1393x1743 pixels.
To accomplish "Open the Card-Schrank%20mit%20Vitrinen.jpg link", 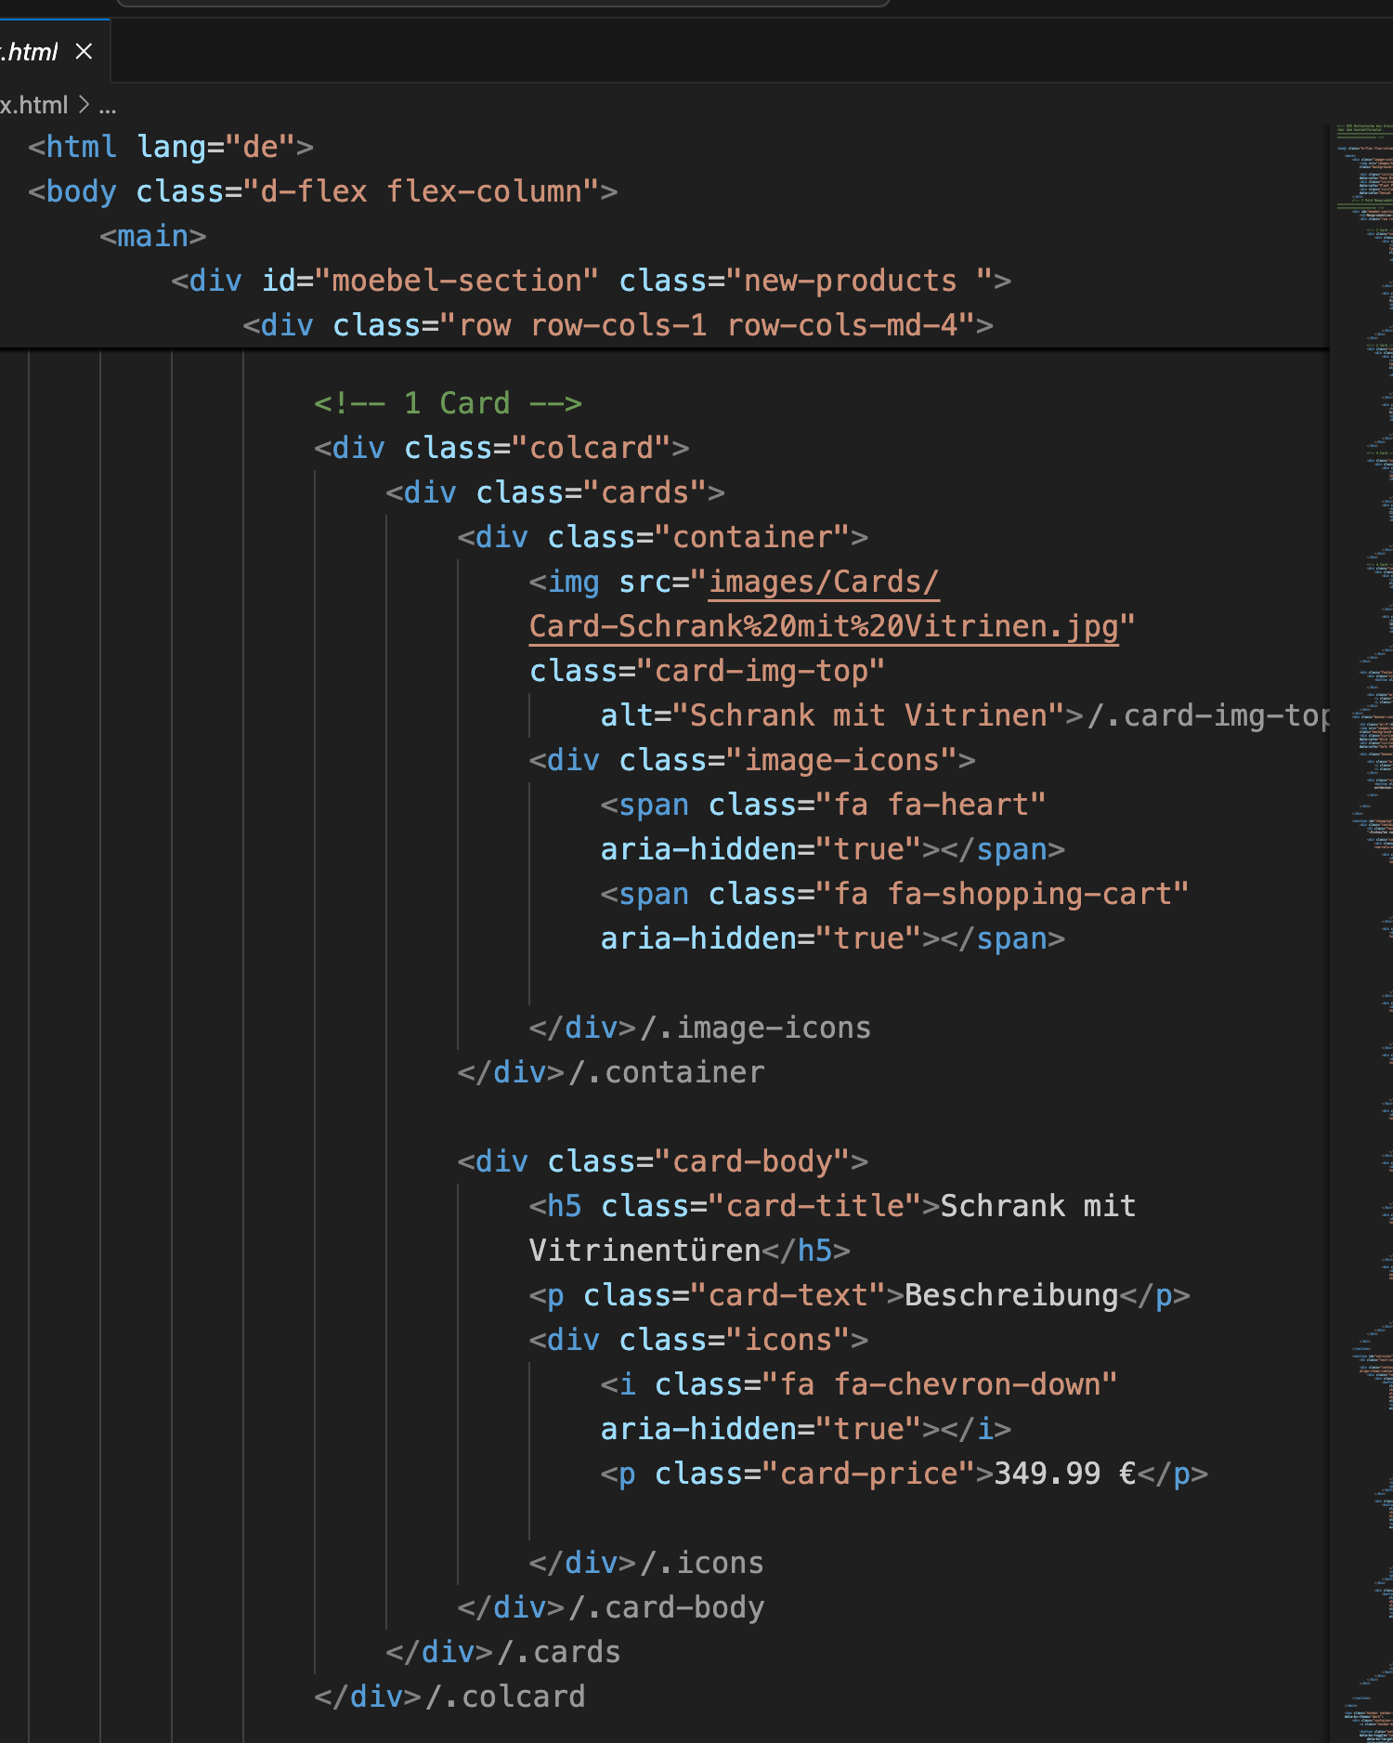I will click(x=824, y=626).
